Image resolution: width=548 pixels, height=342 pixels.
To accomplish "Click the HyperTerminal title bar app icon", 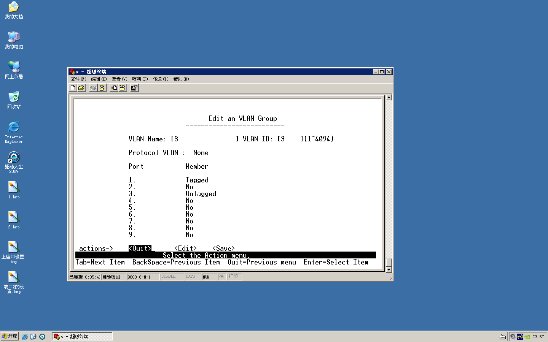I will tap(72, 71).
